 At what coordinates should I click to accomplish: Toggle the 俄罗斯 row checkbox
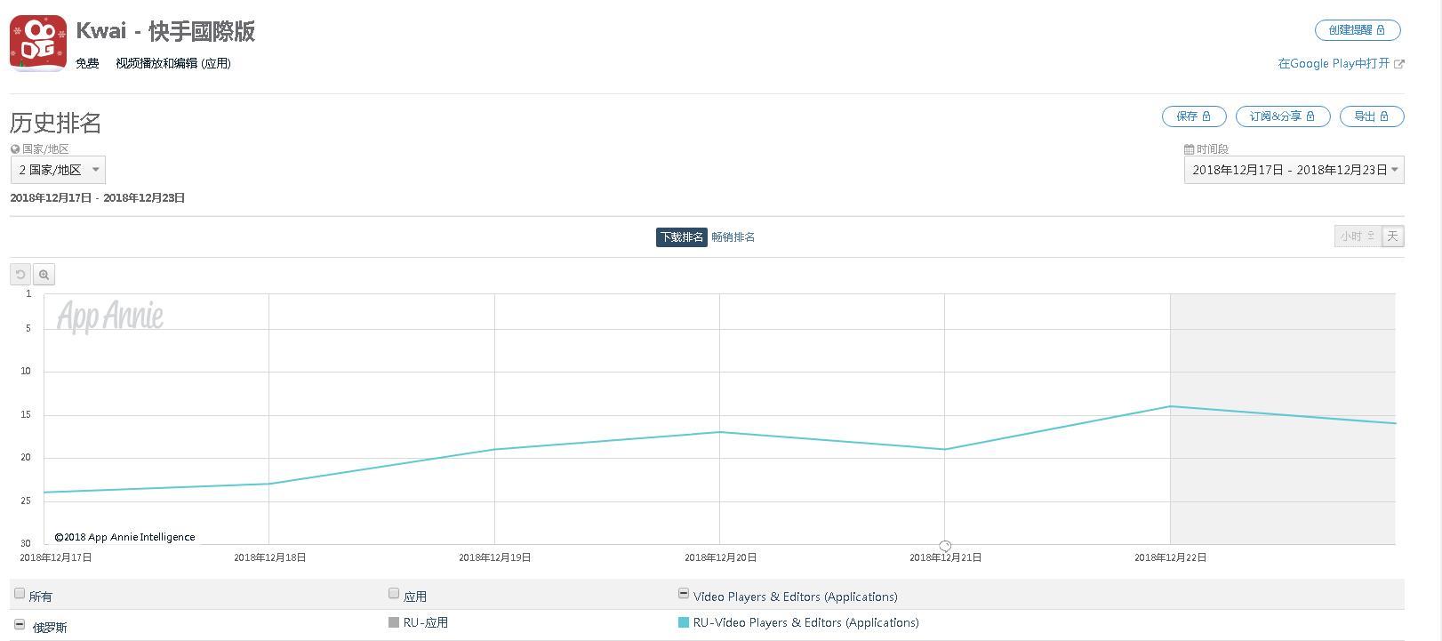[20, 624]
